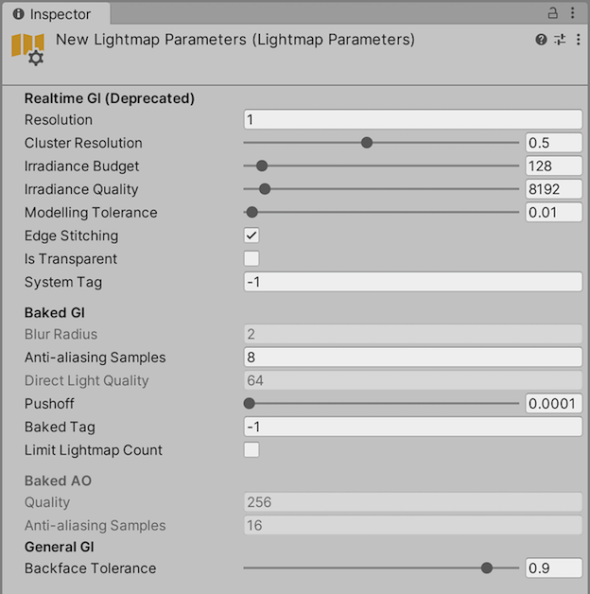Open the asset header kebab menu
The image size is (590, 594).
tap(576, 40)
